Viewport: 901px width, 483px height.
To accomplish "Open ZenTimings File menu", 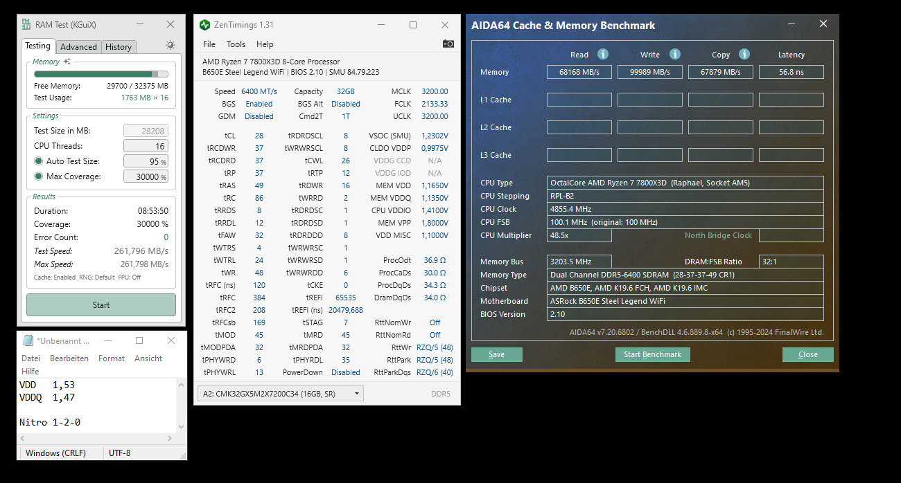I will coord(209,44).
